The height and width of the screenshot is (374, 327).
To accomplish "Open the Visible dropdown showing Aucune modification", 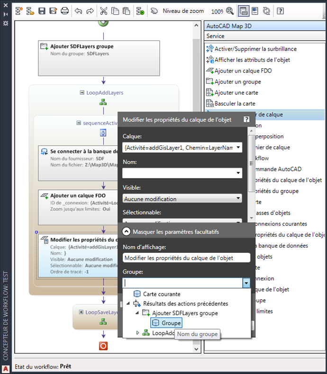I will pyautogui.click(x=182, y=198).
